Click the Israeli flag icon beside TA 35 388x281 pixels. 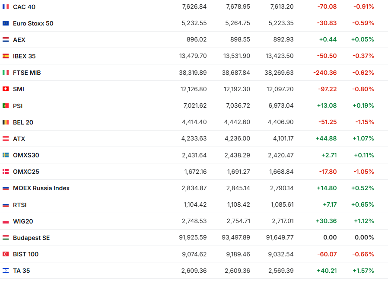[6, 271]
